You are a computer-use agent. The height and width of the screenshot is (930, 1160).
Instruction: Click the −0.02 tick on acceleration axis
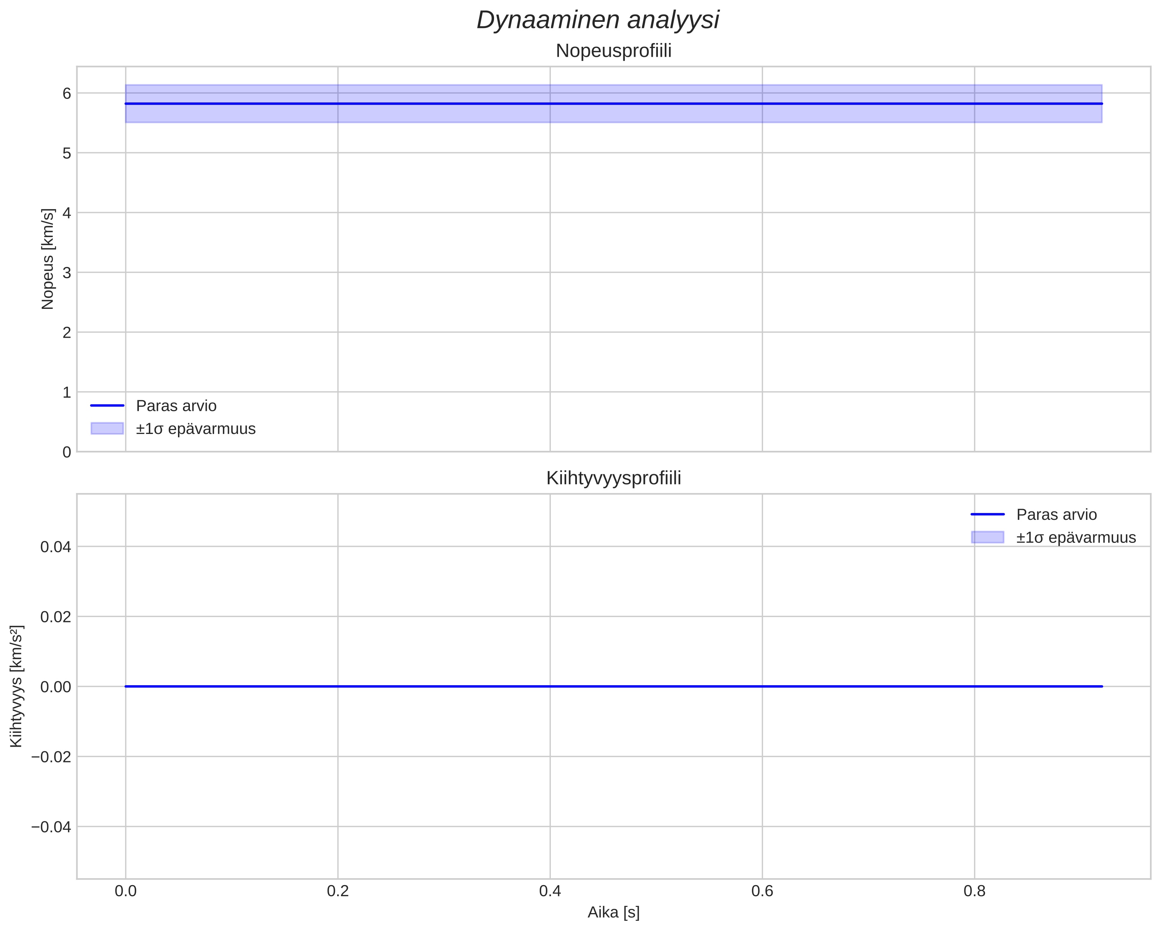(x=51, y=757)
